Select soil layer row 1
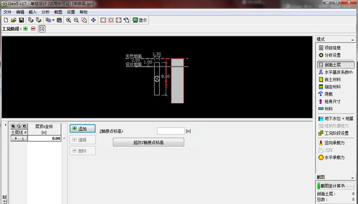The image size is (358, 204). click(19, 138)
